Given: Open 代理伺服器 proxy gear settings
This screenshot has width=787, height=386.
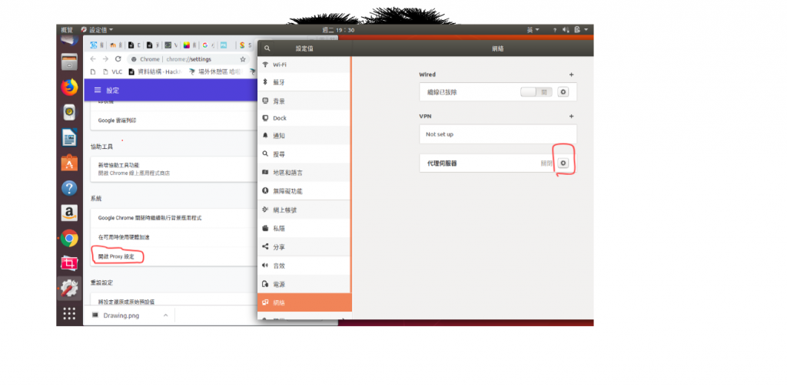Looking at the screenshot, I should (x=563, y=163).
